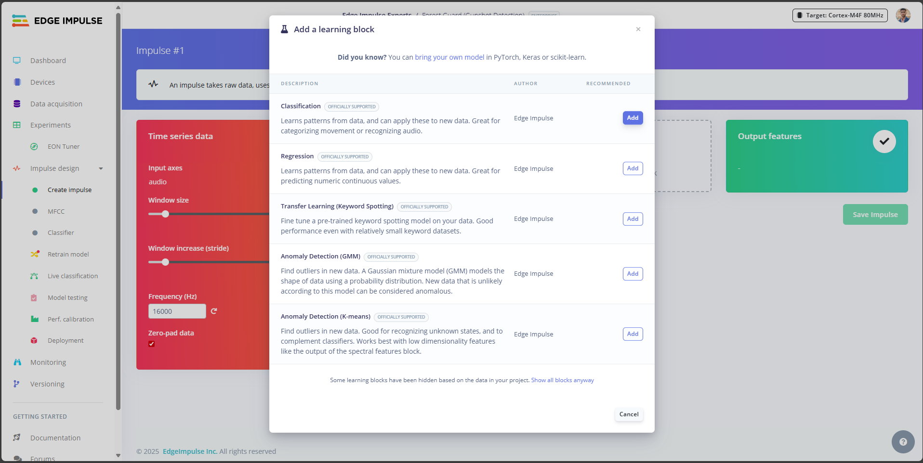Click Show all blocks anyway link
Viewport: 923px width, 463px height.
click(562, 380)
